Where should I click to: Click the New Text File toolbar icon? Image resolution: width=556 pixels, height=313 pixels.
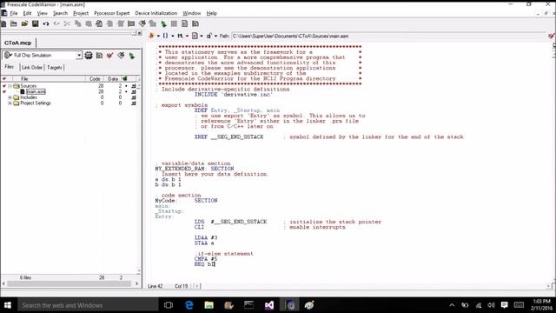coord(3,23)
